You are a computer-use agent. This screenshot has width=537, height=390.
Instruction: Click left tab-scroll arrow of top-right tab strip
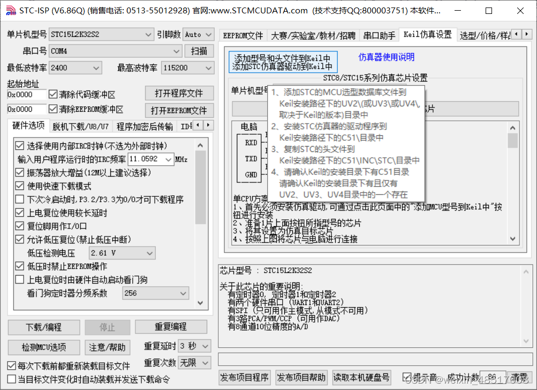(517, 34)
